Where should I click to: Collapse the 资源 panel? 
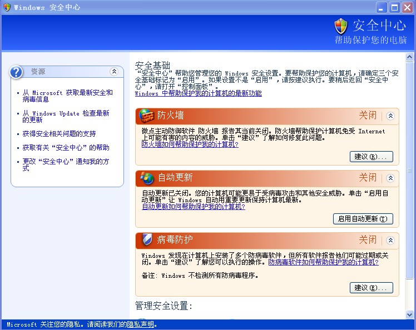pos(114,71)
